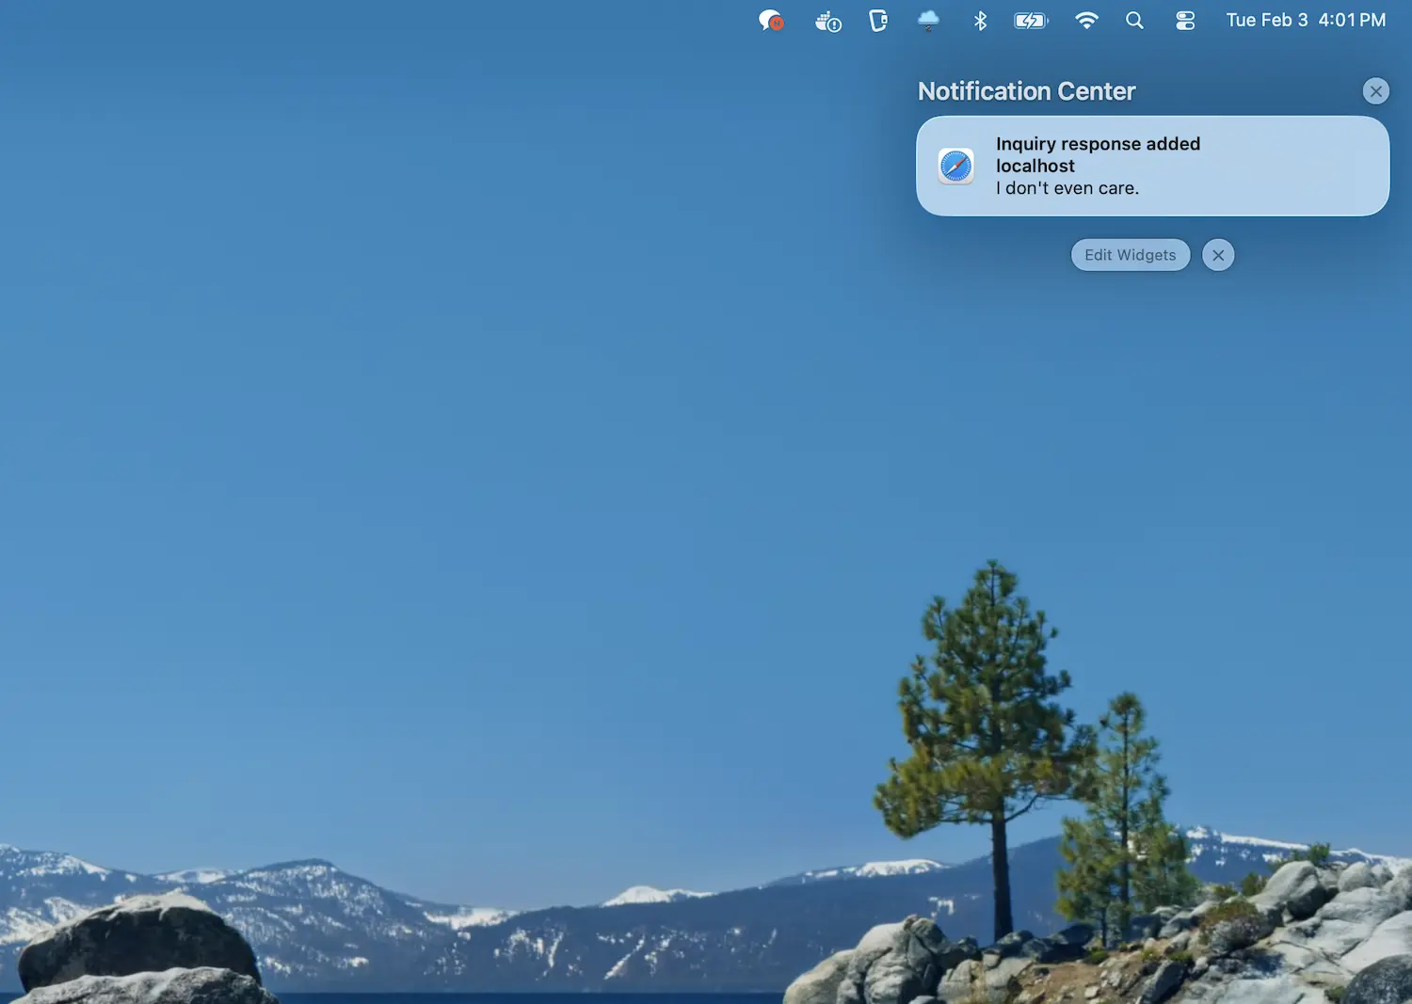
Task: Show battery charging status
Action: (1030, 21)
